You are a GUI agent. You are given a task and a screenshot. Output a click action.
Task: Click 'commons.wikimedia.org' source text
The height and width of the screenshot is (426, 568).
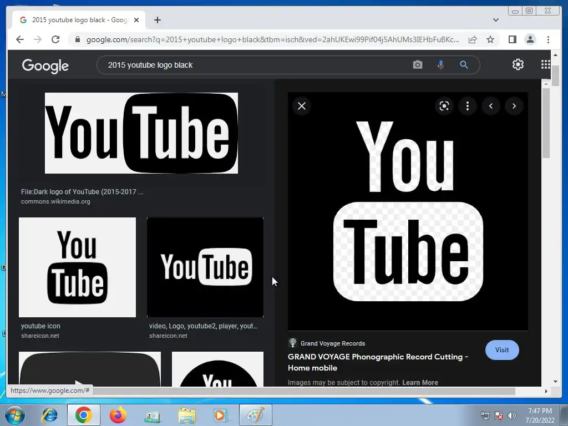tap(55, 201)
